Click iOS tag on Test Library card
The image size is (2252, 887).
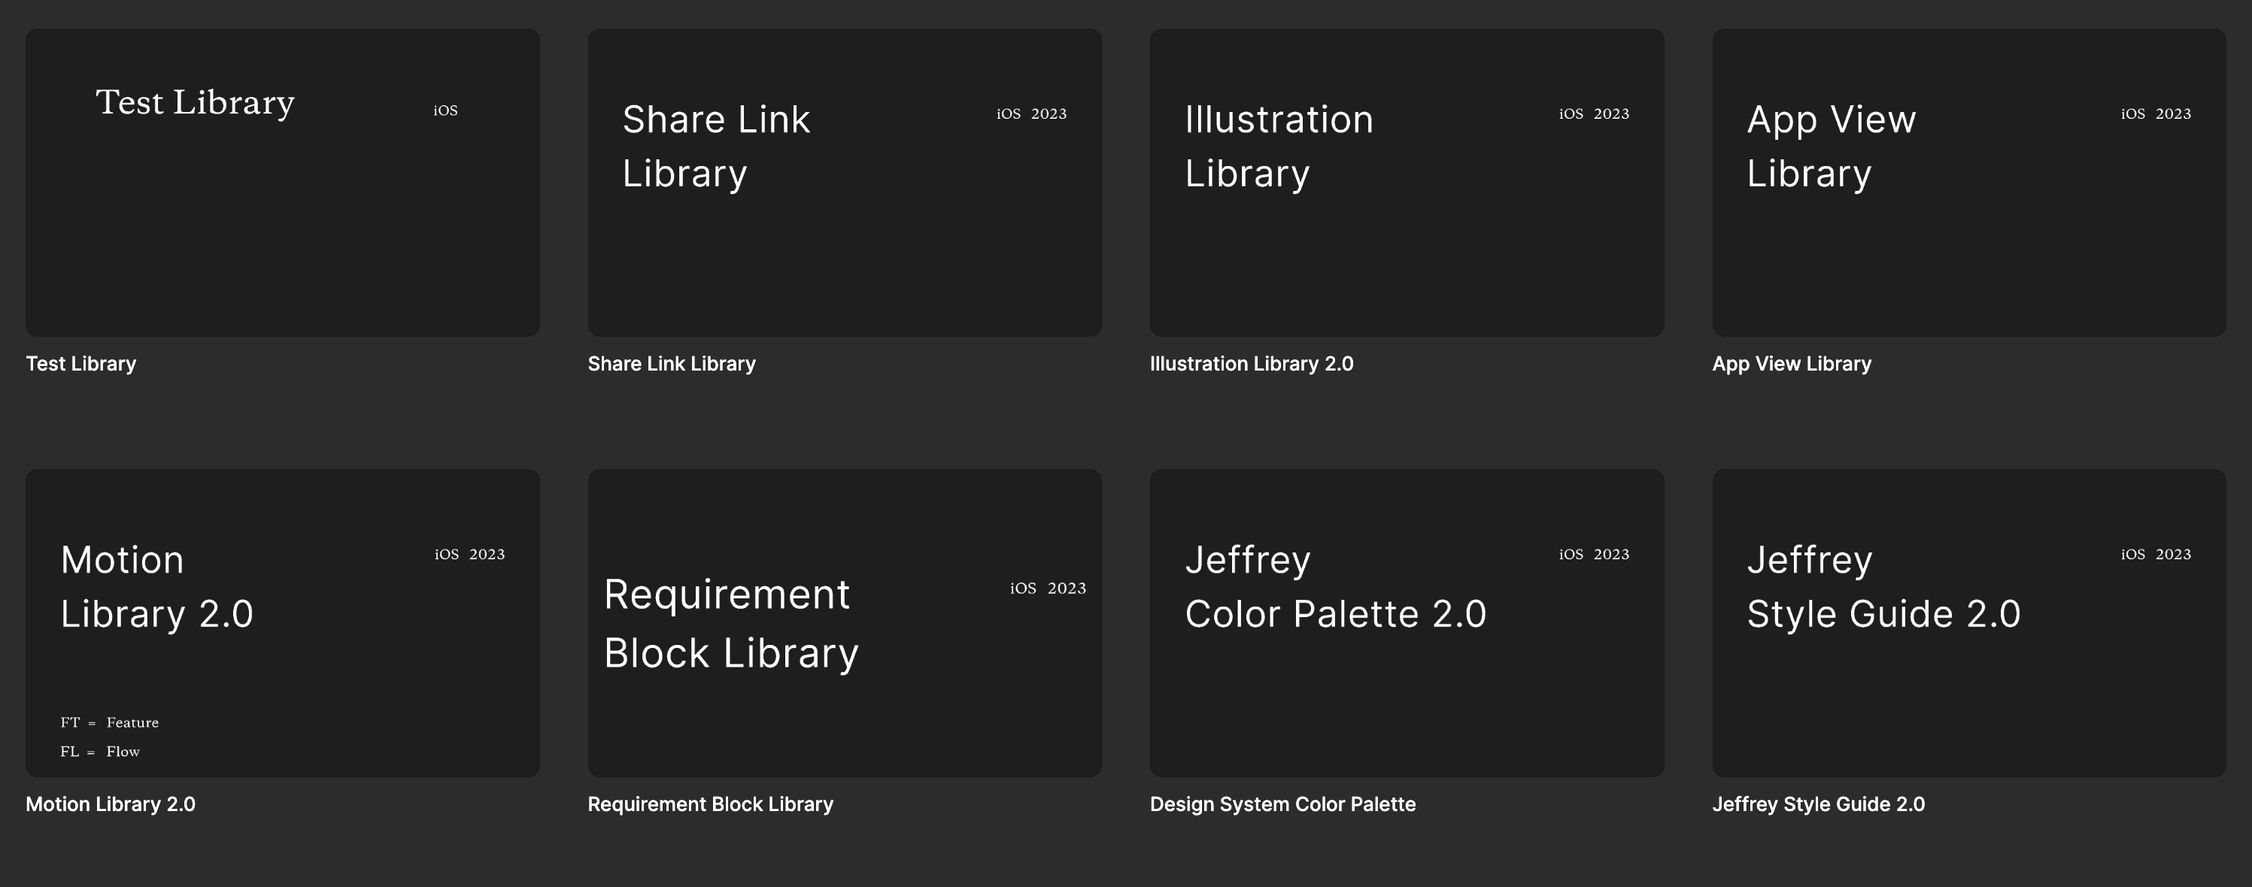(x=445, y=111)
